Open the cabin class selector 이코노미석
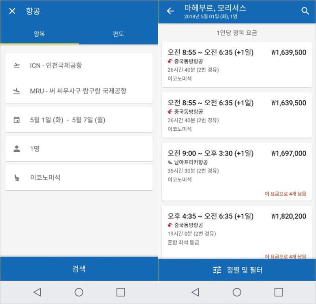This screenshot has width=316, height=304. [79, 178]
